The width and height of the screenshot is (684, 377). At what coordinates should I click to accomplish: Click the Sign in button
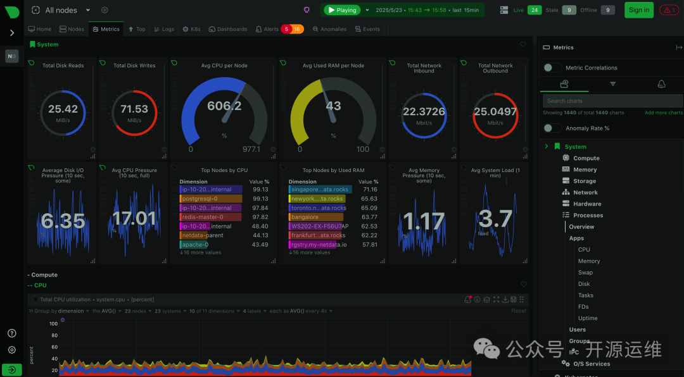coord(638,10)
